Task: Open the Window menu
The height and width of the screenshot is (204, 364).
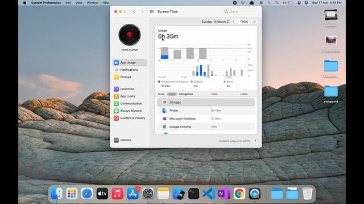Action: point(92,3)
